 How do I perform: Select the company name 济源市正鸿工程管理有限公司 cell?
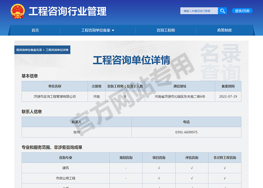point(55,97)
